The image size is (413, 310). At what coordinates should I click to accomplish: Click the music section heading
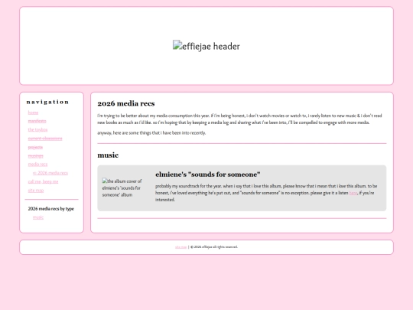(x=108, y=155)
